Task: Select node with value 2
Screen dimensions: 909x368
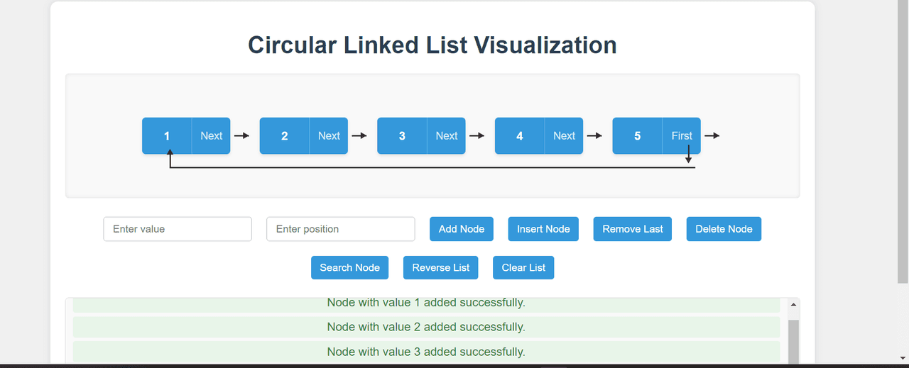Action: [285, 135]
